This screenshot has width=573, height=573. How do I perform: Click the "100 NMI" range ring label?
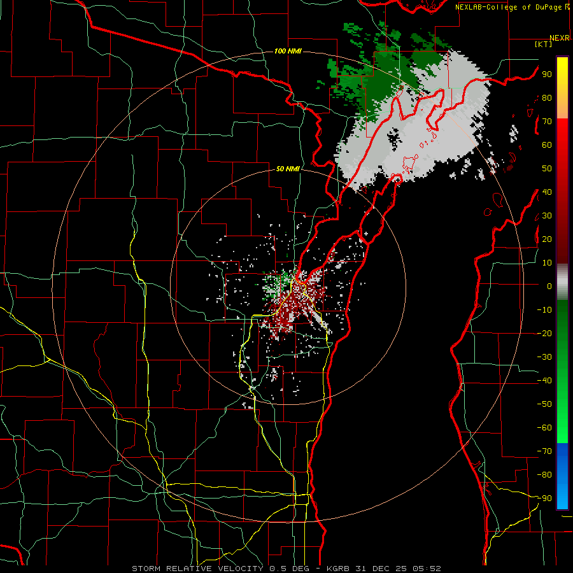288,51
